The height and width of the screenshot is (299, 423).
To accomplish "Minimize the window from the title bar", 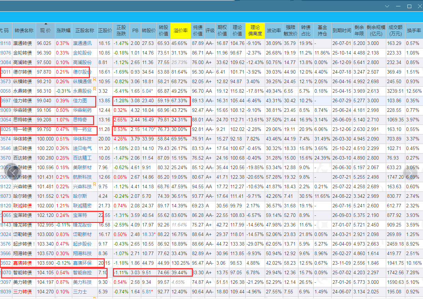I will [398, 6].
